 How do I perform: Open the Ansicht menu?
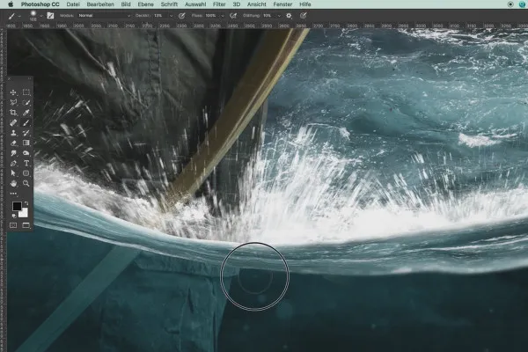(x=257, y=4)
